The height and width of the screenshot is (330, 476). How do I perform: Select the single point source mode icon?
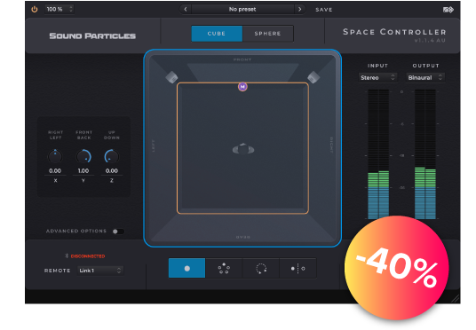[x=187, y=268]
